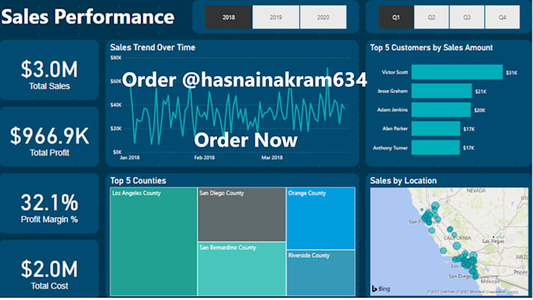Select the 2020 year slicer button
The image size is (533, 300).
pyautogui.click(x=323, y=17)
